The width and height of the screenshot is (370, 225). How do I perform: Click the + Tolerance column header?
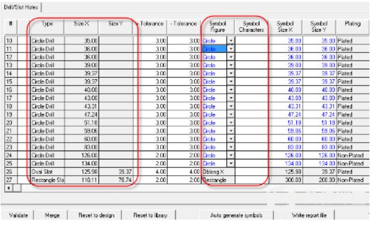point(150,26)
